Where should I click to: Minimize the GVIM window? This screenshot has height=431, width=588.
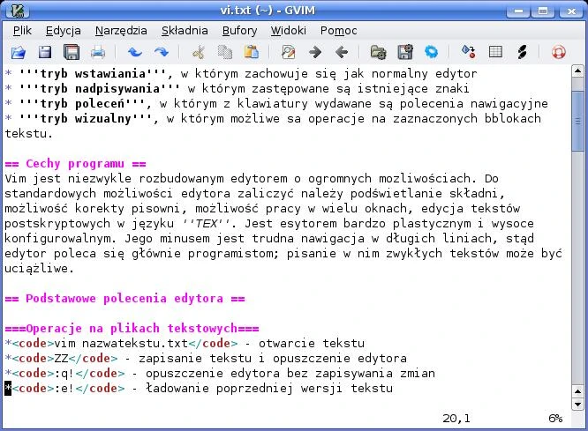tap(518, 11)
